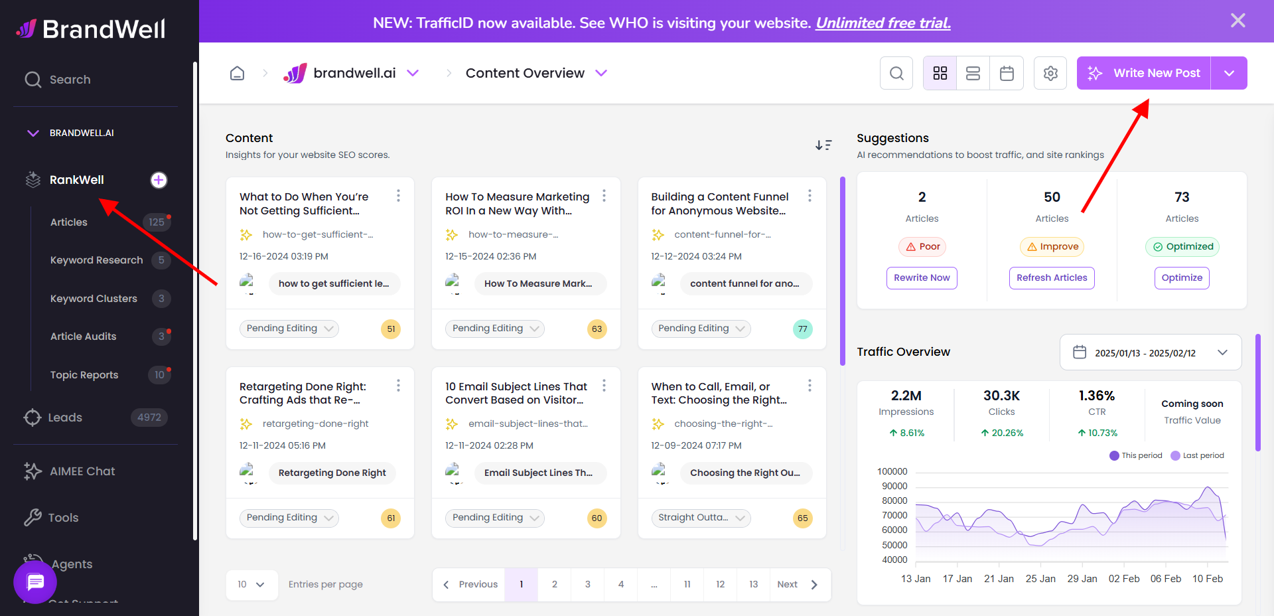Toggle 'Last period' chart legend
This screenshot has height=616, width=1274.
pyautogui.click(x=1198, y=456)
